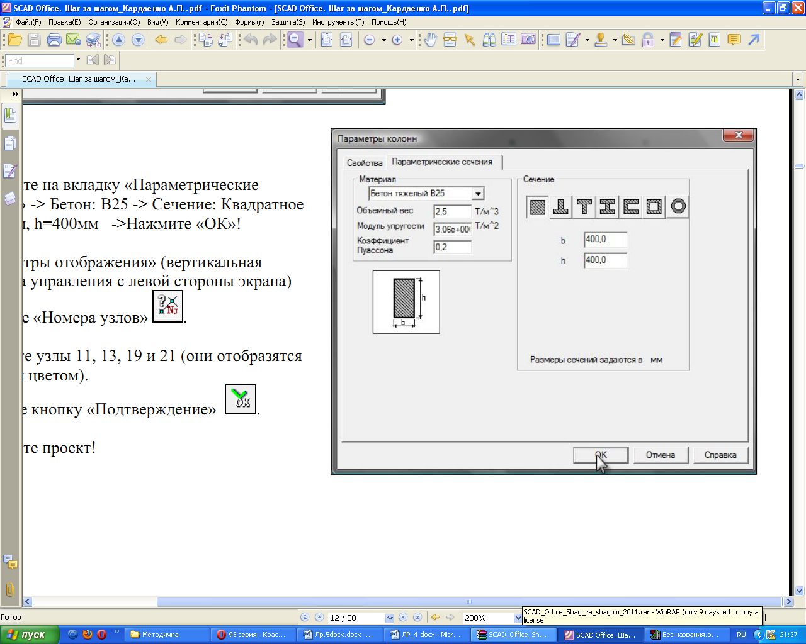Click the round plus zoom button
Viewport: 806px width, 644px height.
pos(397,40)
